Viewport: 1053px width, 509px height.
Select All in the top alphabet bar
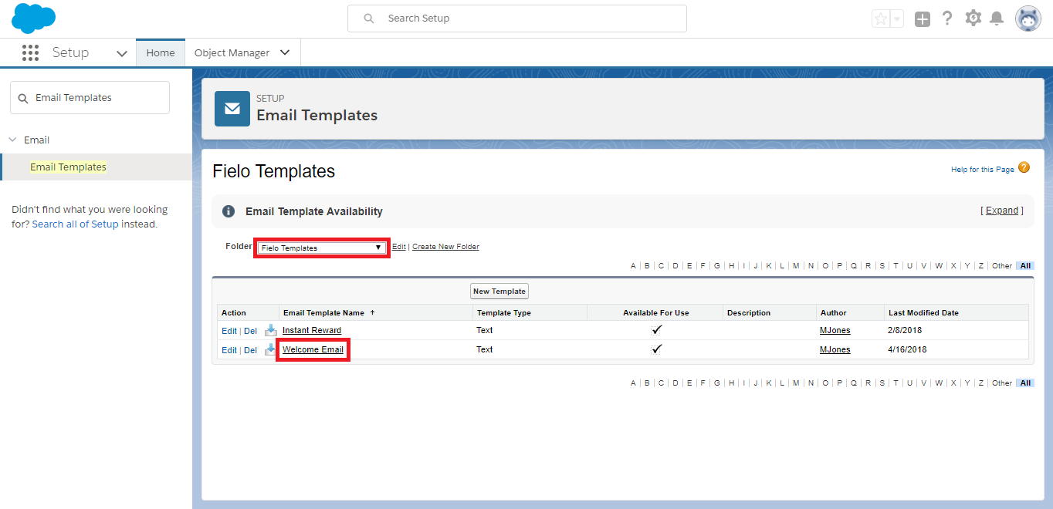(1024, 266)
